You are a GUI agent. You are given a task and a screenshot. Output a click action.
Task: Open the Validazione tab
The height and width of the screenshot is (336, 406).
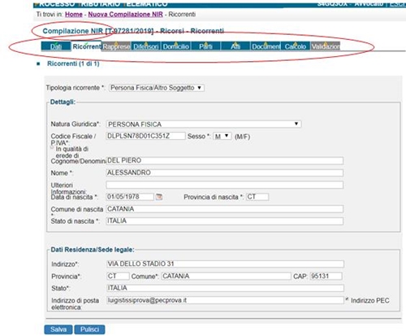325,46
